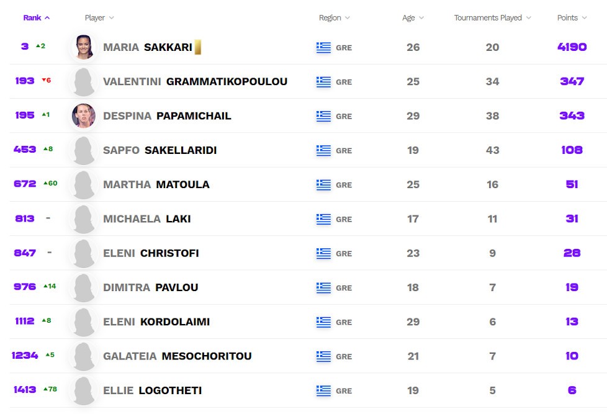This screenshot has height=414, width=607.
Task: Open Sapfo Sakellaridi's player profile
Action: pos(160,150)
